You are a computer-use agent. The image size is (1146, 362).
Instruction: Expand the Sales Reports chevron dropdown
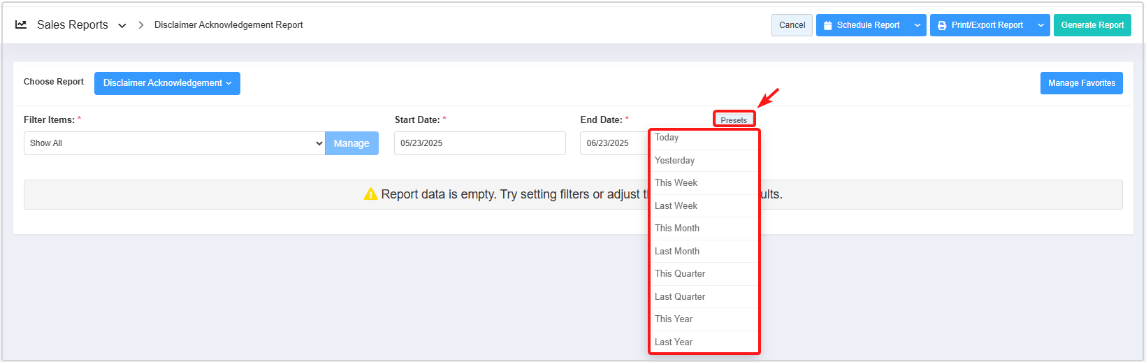122,26
